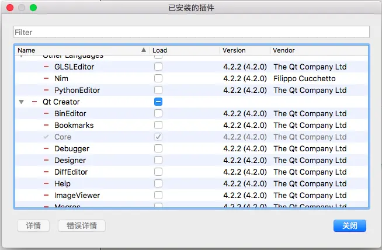Viewport: 382px width, 250px height.
Task: Collapse the Qt Creator plugin group
Action: (x=22, y=102)
